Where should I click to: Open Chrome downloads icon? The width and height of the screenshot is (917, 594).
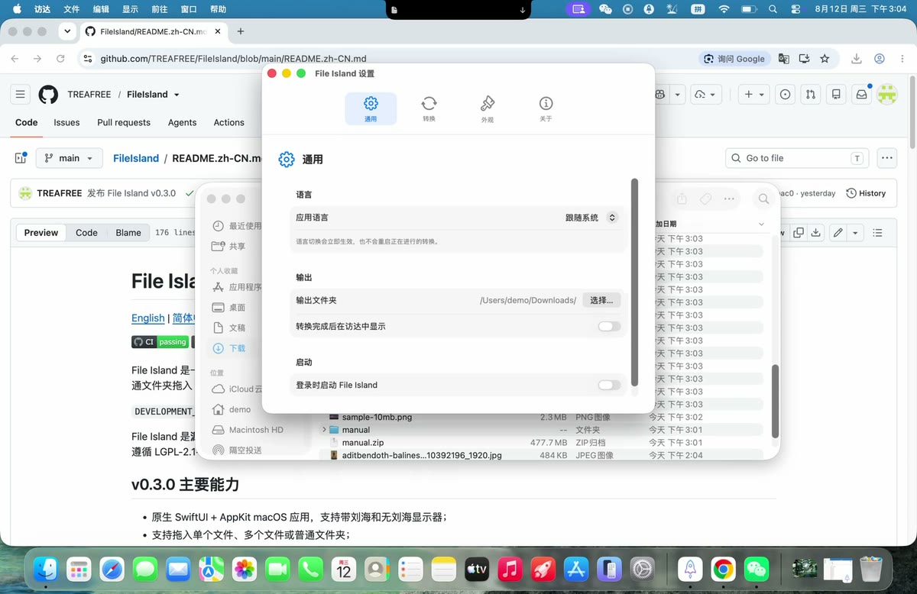[x=857, y=59]
